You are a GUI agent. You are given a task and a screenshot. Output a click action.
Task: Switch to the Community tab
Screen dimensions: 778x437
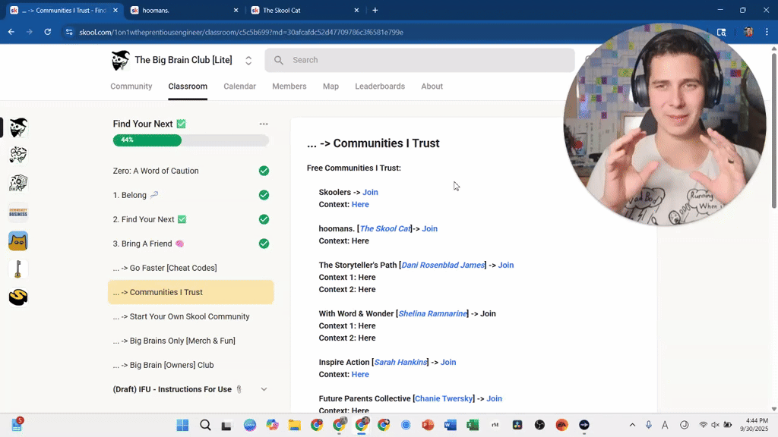[x=131, y=86]
